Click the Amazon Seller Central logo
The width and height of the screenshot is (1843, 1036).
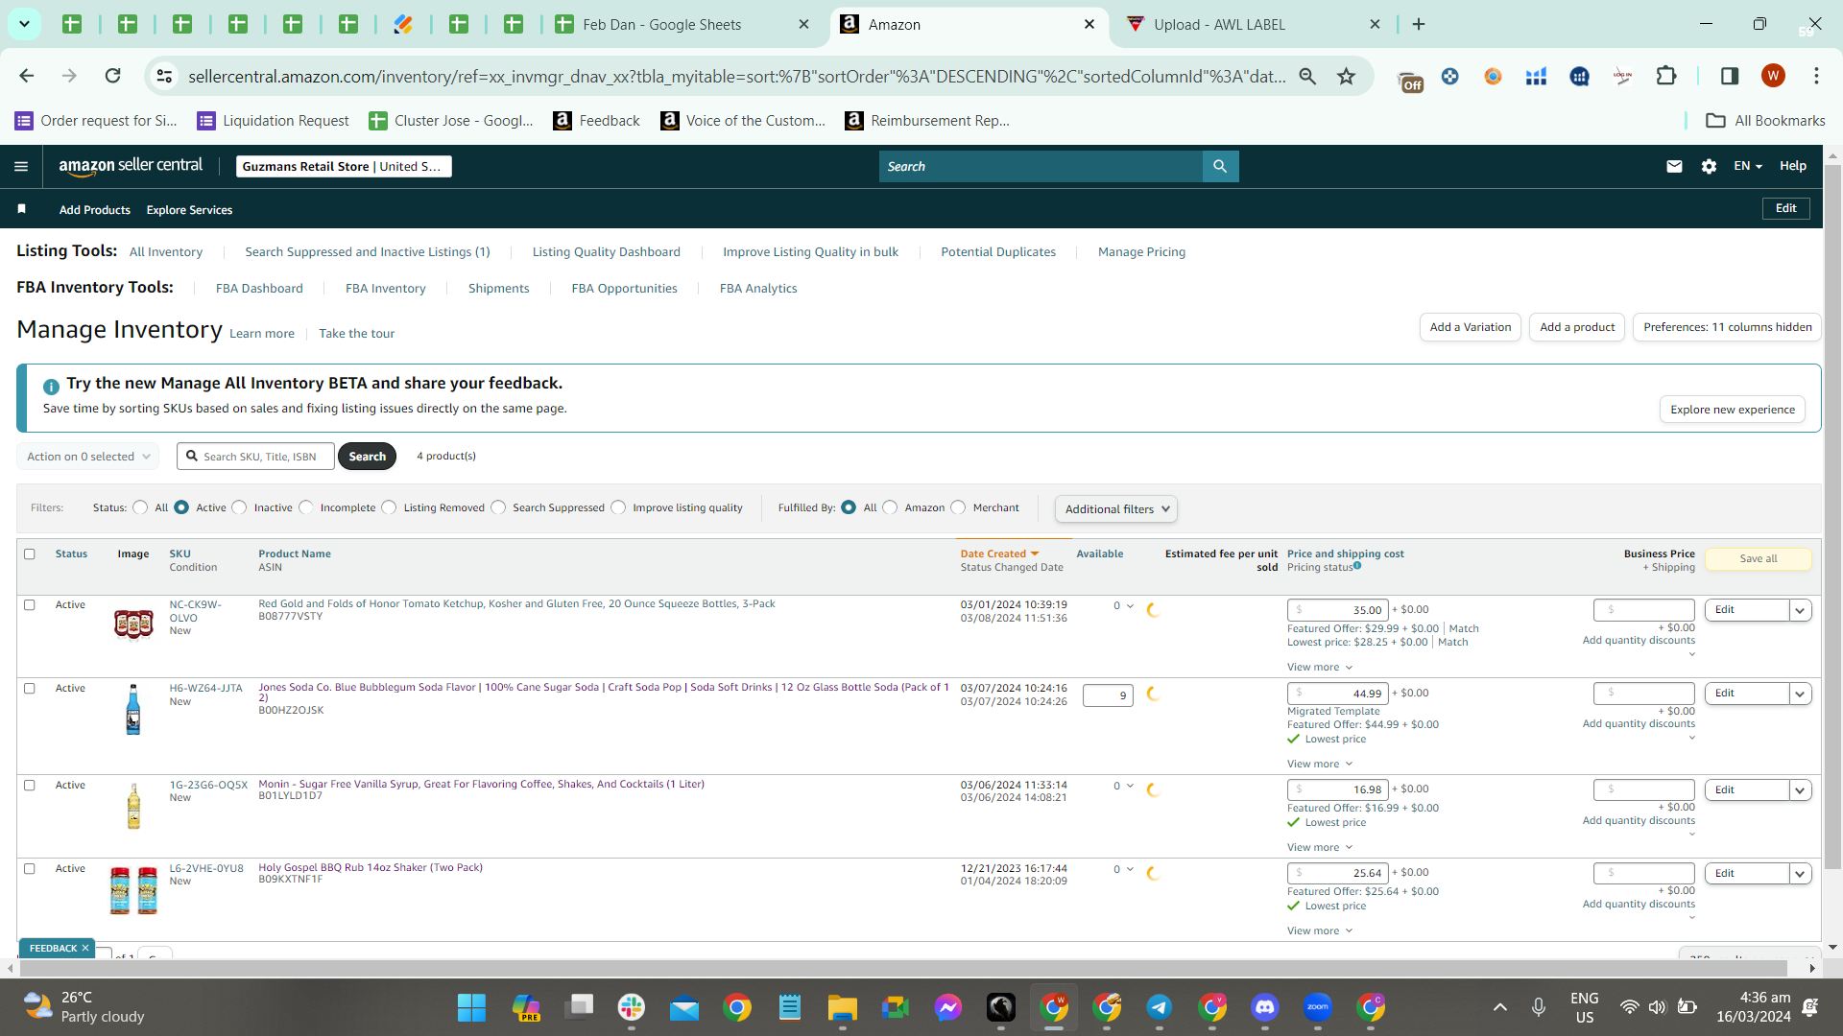[x=131, y=166]
